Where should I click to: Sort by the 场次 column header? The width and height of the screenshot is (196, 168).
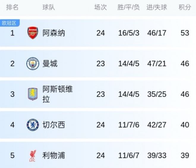tap(100, 7)
